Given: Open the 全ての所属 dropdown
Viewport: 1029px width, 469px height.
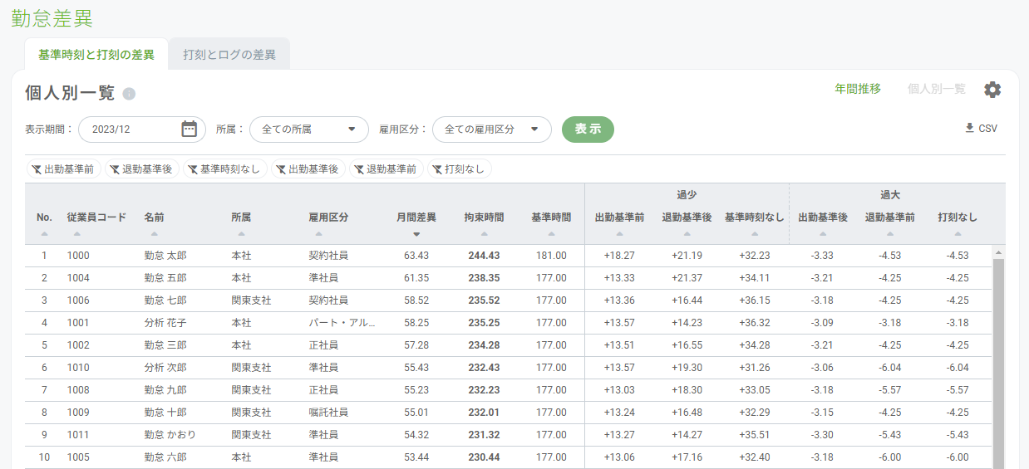Looking at the screenshot, I should point(309,129).
